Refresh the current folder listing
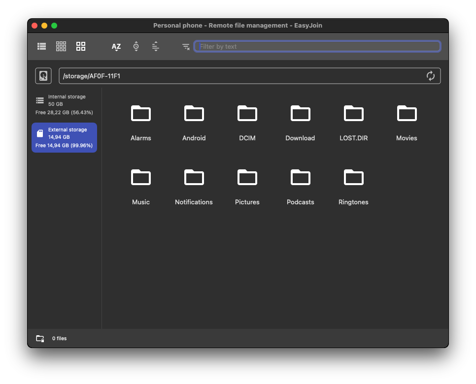476x384 pixels. point(431,76)
